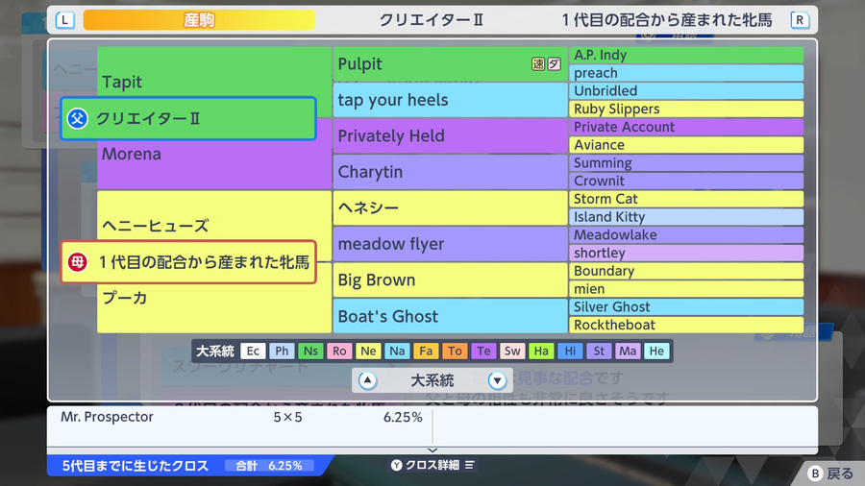The width and height of the screenshot is (865, 486).
Task: Click the Meadowlake ancestor cell
Action: (x=686, y=234)
